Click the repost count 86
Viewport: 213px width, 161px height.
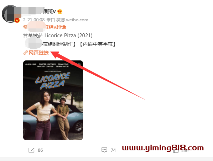40,150
